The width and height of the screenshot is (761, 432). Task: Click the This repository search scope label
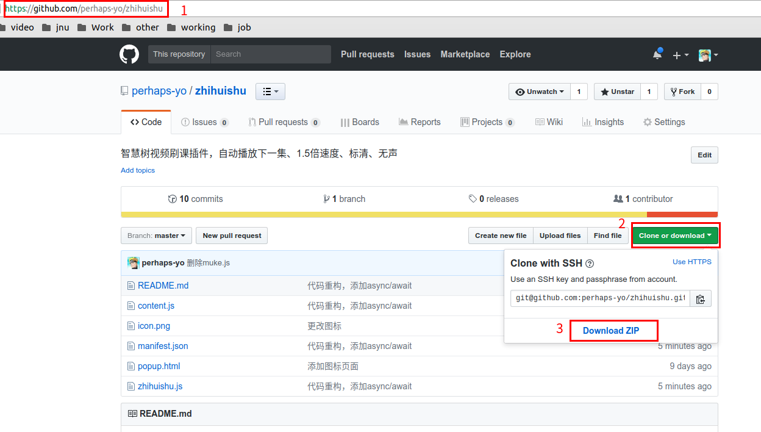[x=179, y=54]
